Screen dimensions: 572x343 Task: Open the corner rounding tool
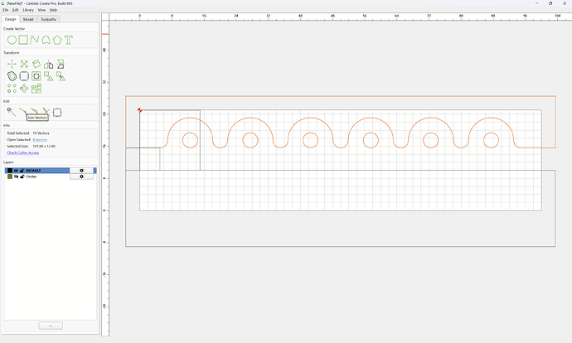[x=24, y=76]
